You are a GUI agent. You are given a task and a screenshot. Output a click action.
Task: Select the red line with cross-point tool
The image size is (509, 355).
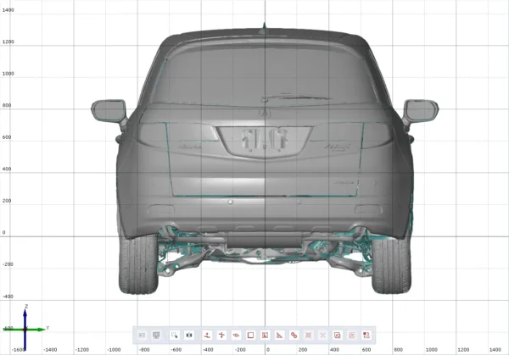[221, 335]
